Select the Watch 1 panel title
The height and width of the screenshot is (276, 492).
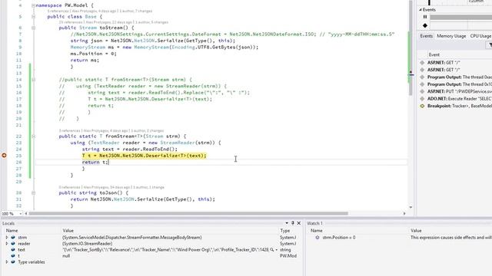pyautogui.click(x=314, y=223)
